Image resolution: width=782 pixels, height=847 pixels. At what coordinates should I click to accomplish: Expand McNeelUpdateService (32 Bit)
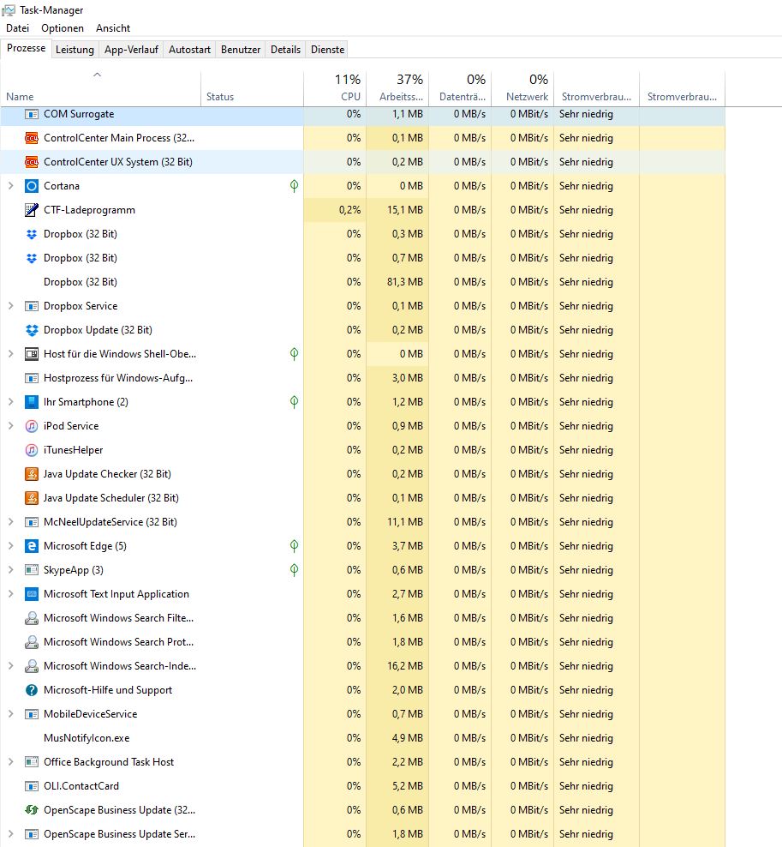(x=11, y=522)
